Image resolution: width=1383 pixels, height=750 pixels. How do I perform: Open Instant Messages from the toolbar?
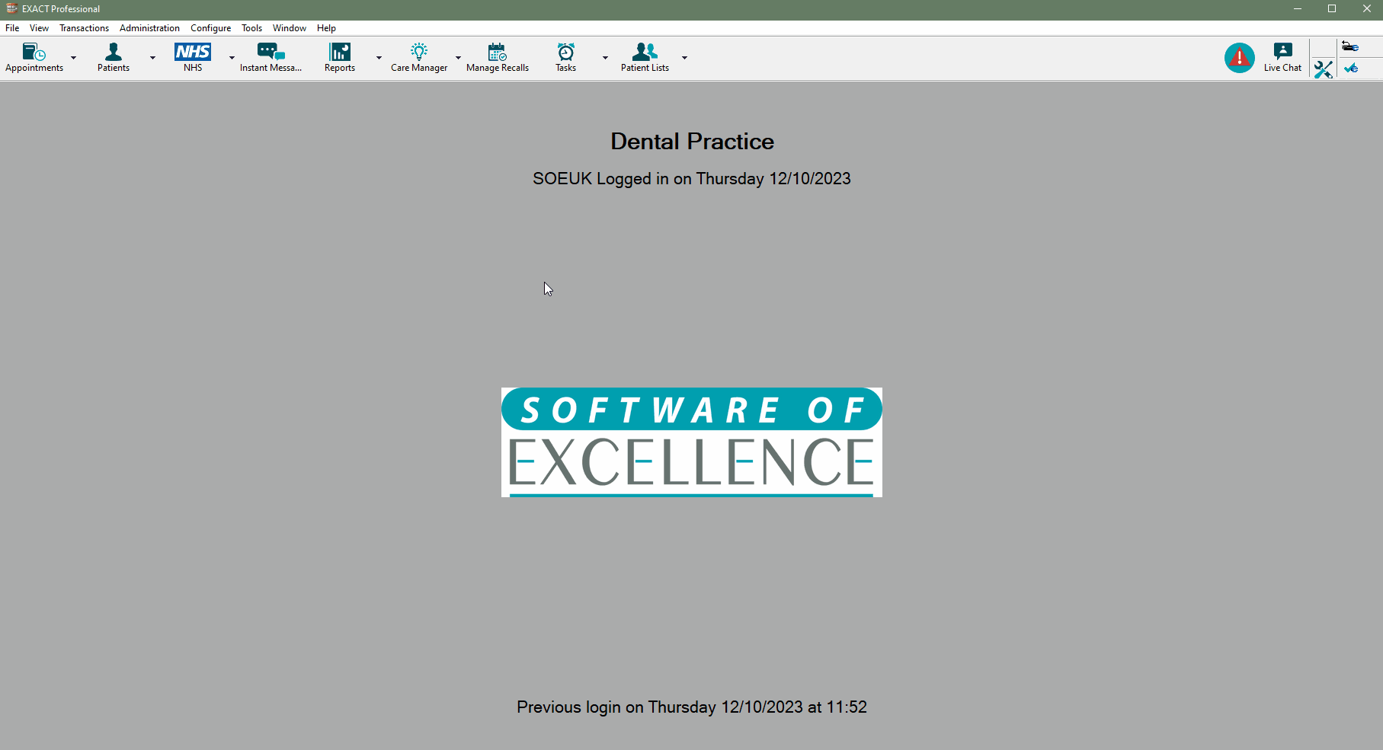(x=271, y=58)
